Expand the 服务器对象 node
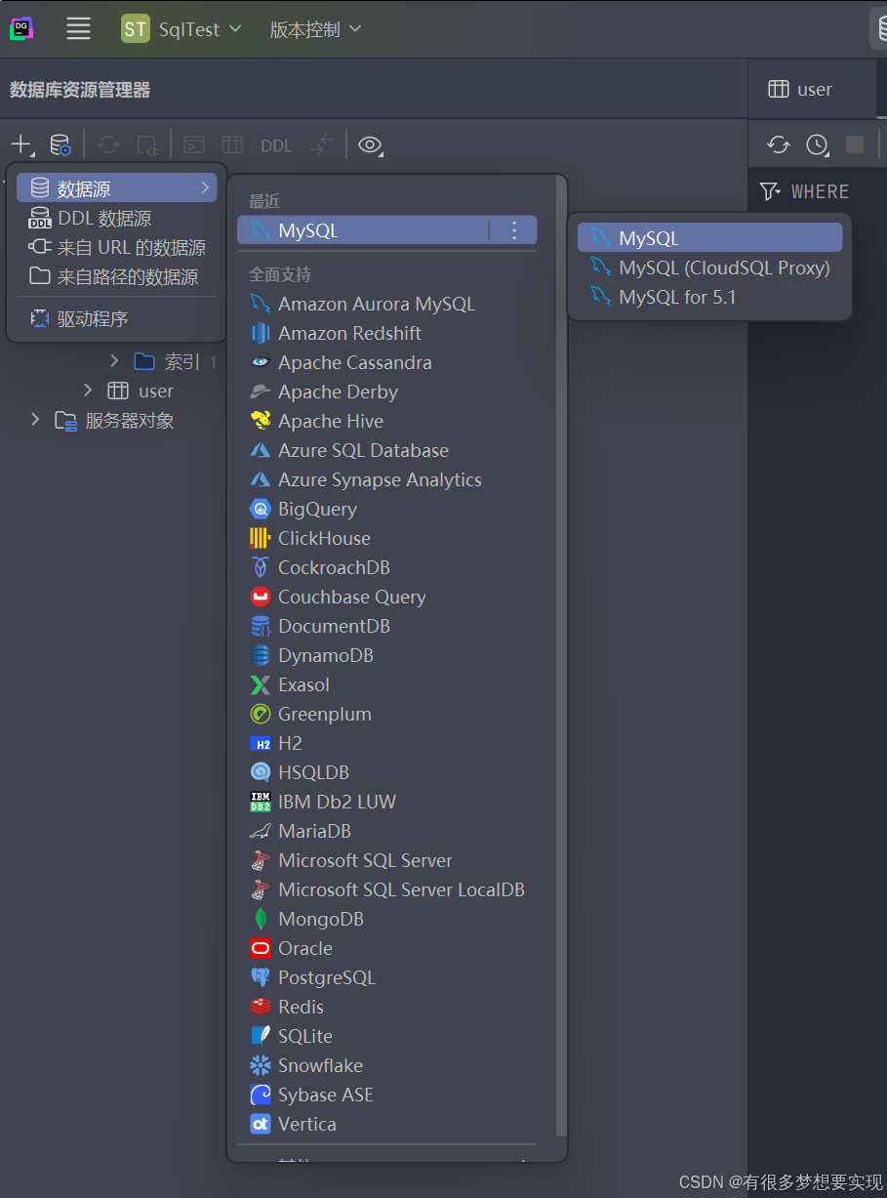Viewport: 887px width, 1198px height. (x=35, y=420)
